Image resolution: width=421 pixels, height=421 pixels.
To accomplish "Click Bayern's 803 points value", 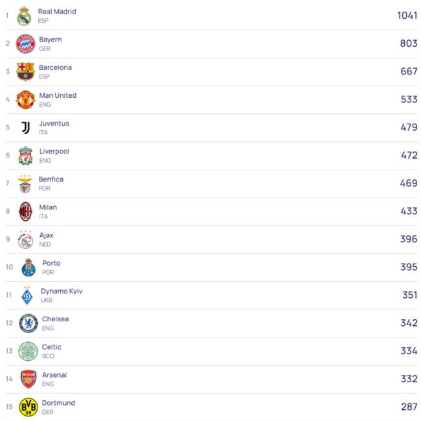I will pos(409,43).
